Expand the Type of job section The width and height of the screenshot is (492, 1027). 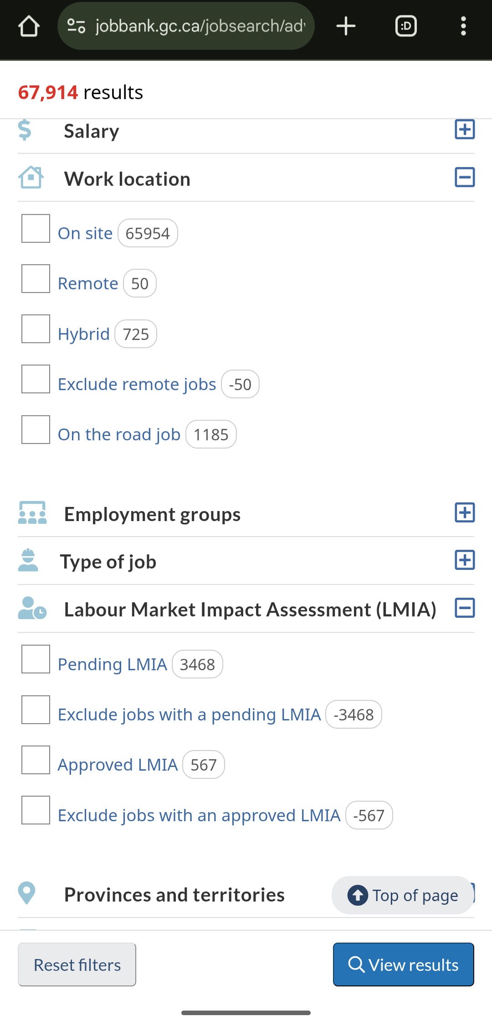[x=465, y=560]
